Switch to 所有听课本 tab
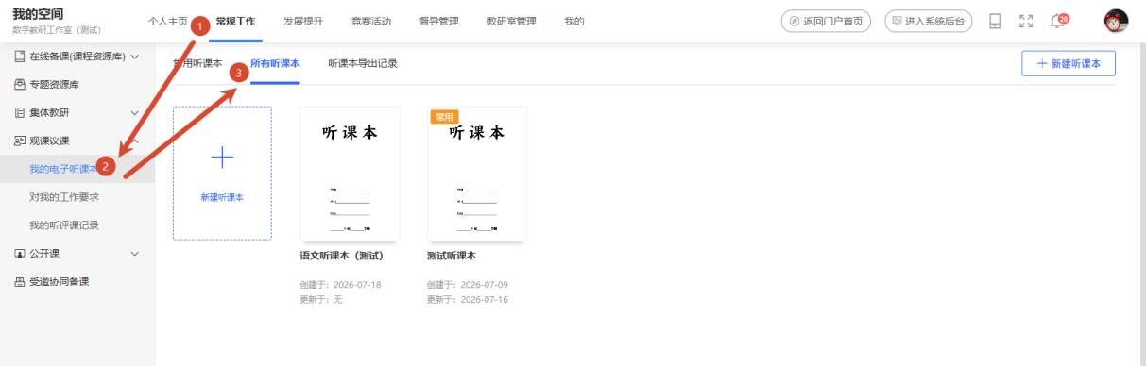Image resolution: width=1146 pixels, height=366 pixels. pos(275,63)
